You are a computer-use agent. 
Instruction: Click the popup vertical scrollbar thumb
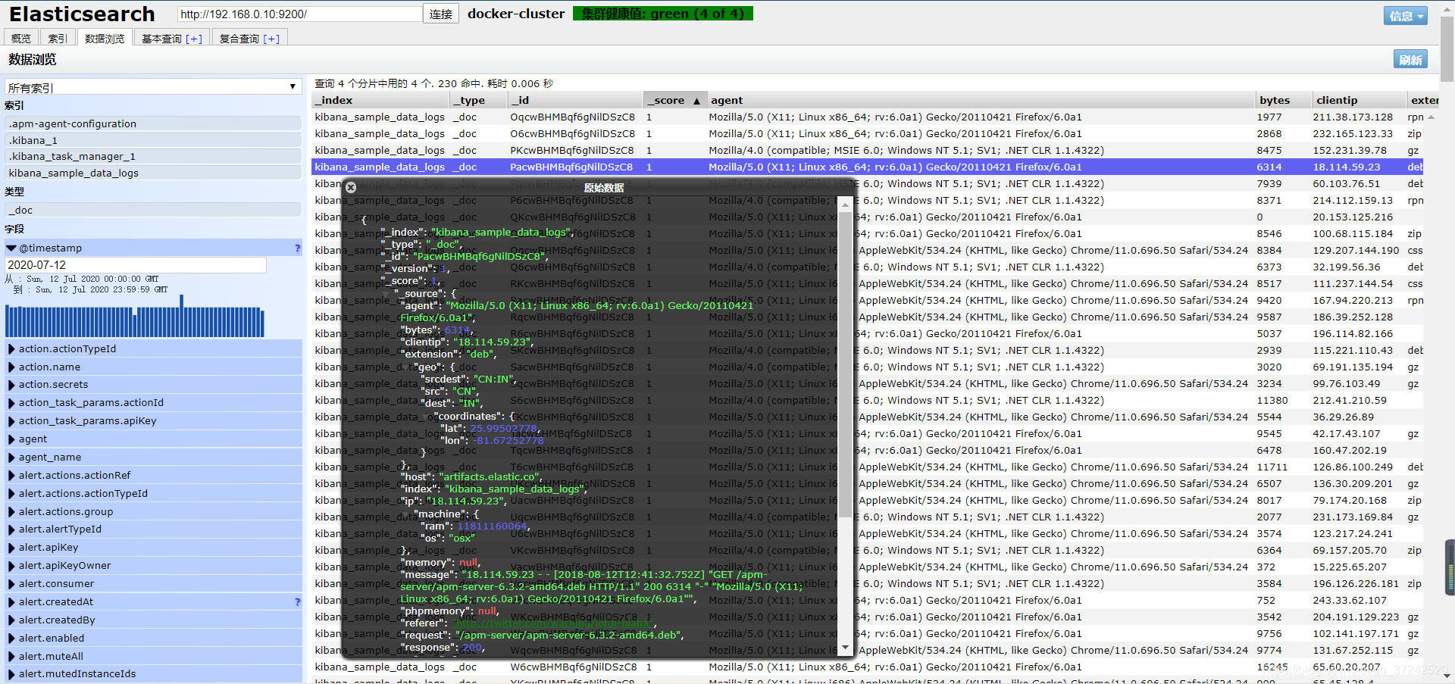[845, 364]
